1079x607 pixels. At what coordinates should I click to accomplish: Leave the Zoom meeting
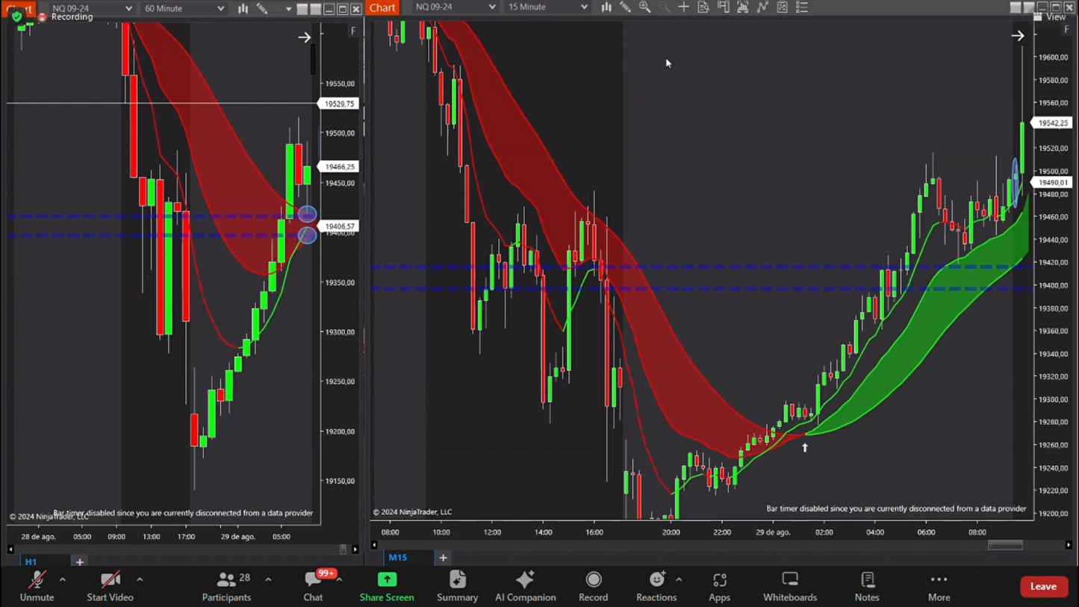[x=1043, y=587]
